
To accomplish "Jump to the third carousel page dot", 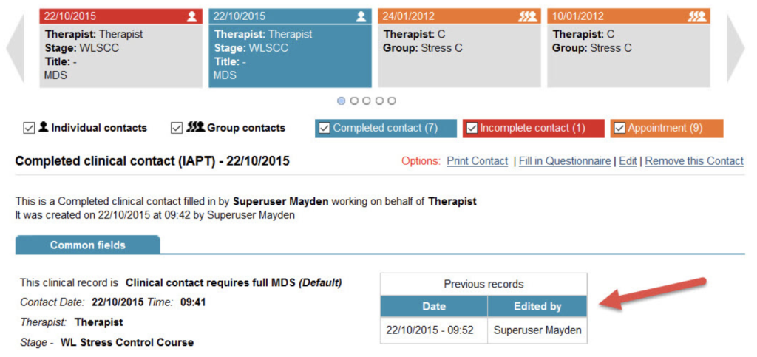I will [367, 101].
